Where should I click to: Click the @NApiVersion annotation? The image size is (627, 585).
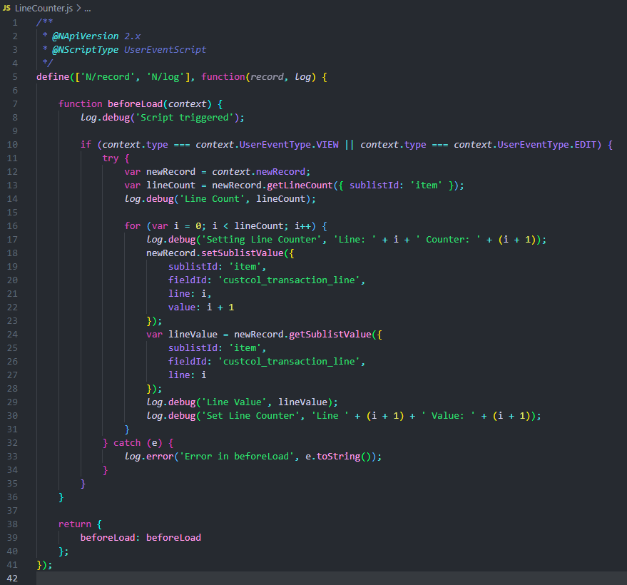(85, 36)
